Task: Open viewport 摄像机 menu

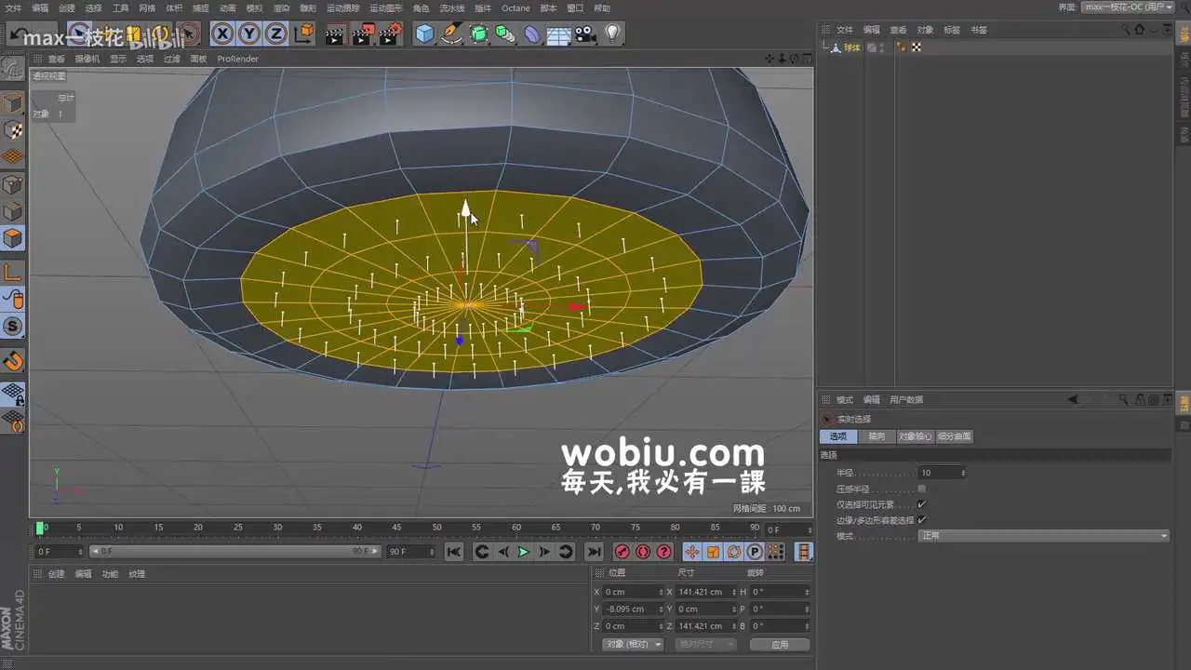Action: 87,59
